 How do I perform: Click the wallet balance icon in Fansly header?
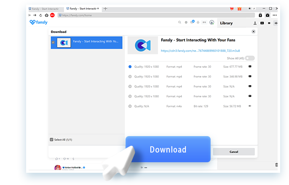(204, 22)
